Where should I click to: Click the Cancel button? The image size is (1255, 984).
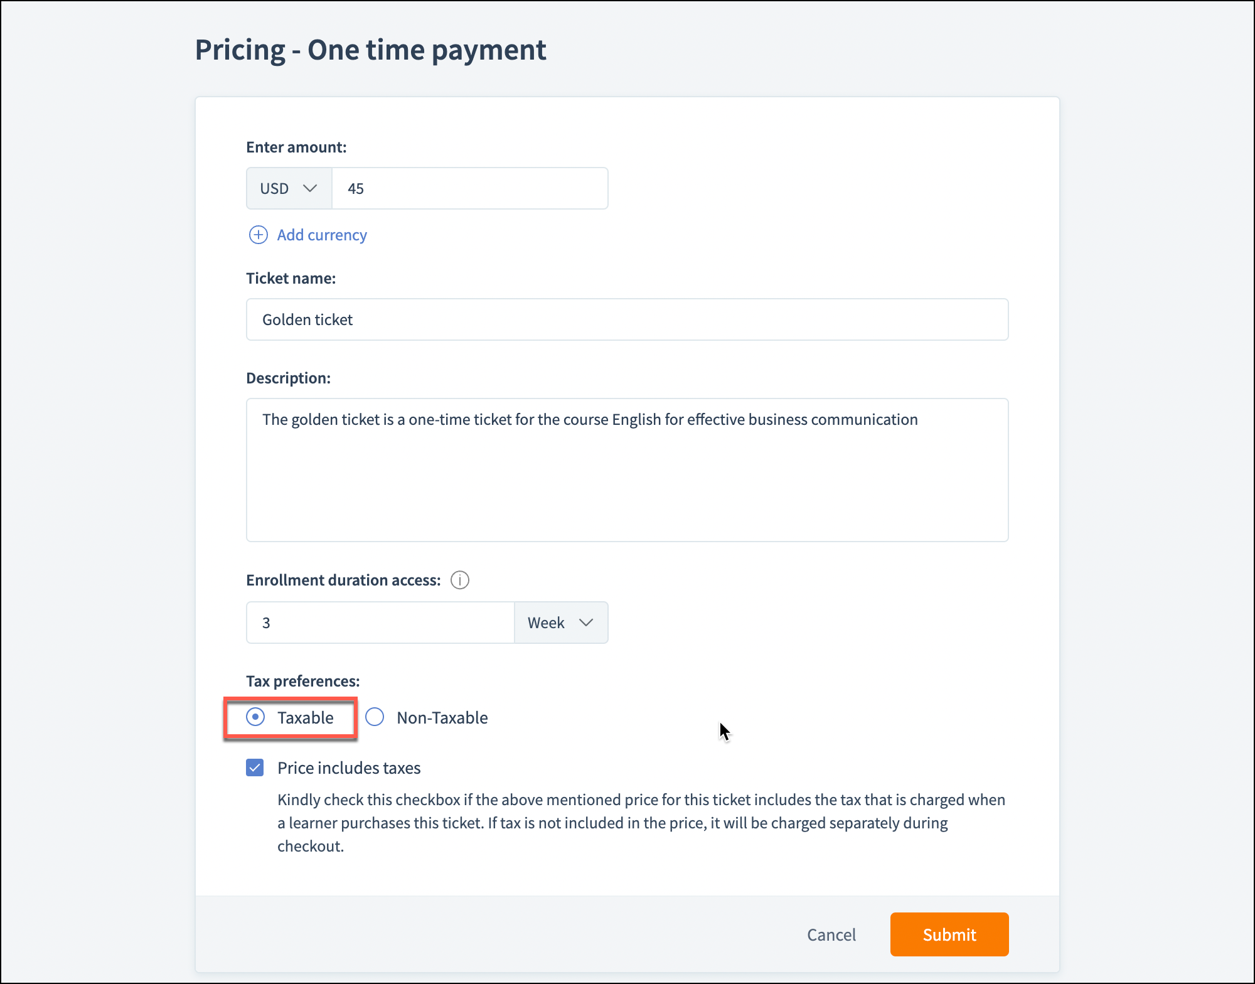click(831, 934)
